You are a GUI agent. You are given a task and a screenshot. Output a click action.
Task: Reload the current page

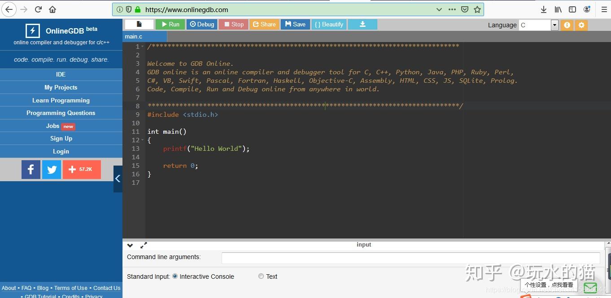[38, 9]
